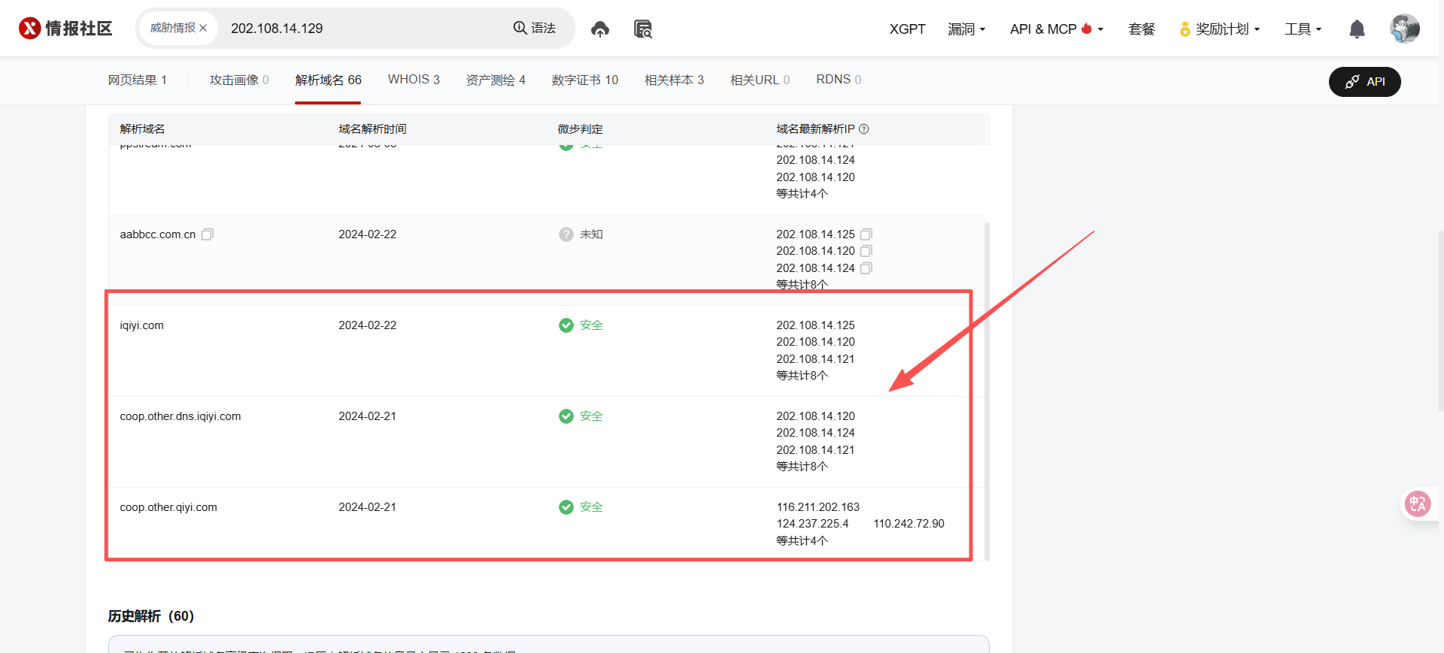Select the 解析域名 66 tab

point(328,80)
